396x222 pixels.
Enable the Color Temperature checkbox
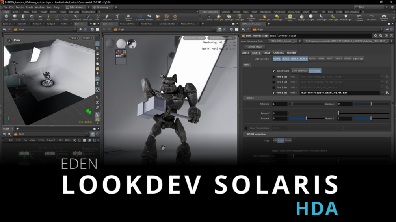[246, 128]
